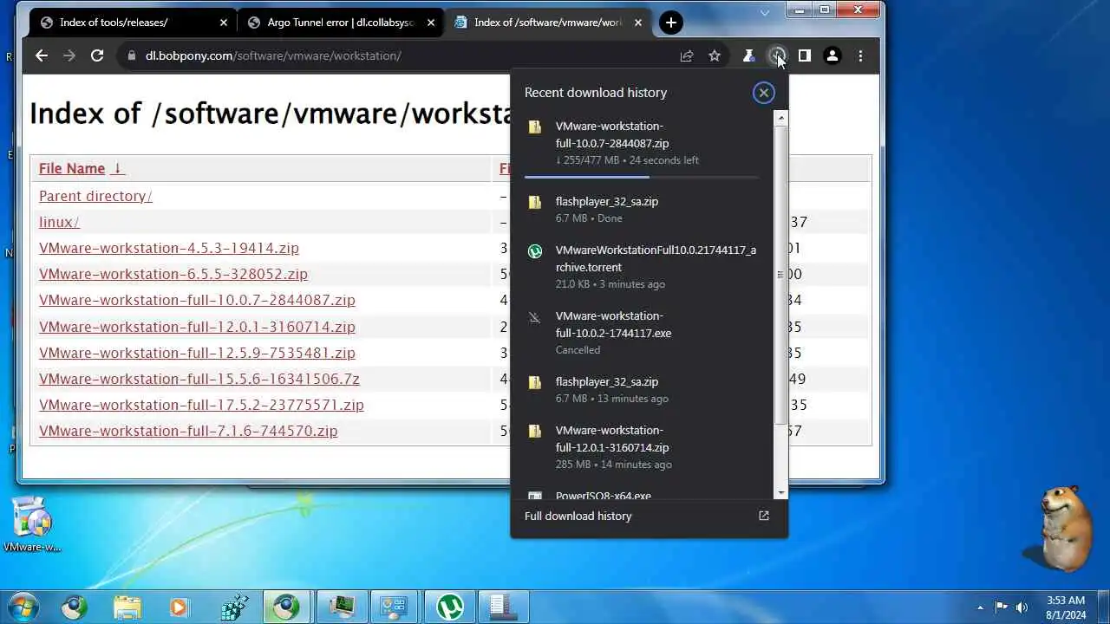
Task: Click VMware-workstation-full-12.0.1-3160714.zip link in listing
Action: click(x=197, y=327)
